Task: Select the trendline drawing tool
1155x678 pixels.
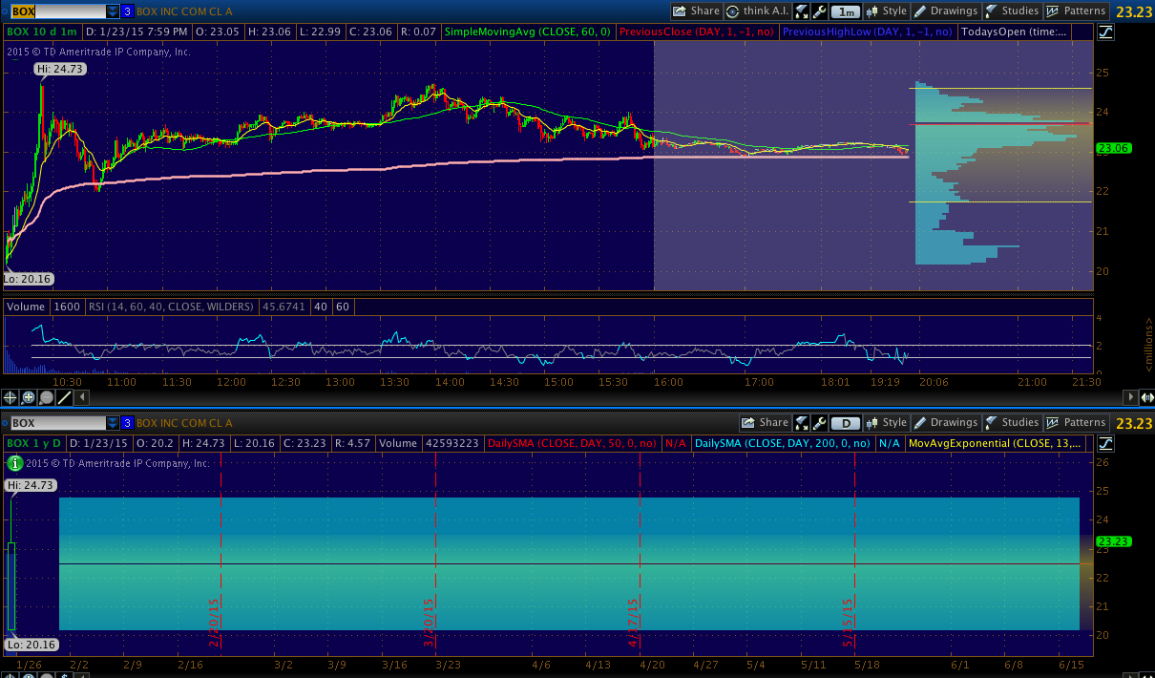Action: pos(63,397)
